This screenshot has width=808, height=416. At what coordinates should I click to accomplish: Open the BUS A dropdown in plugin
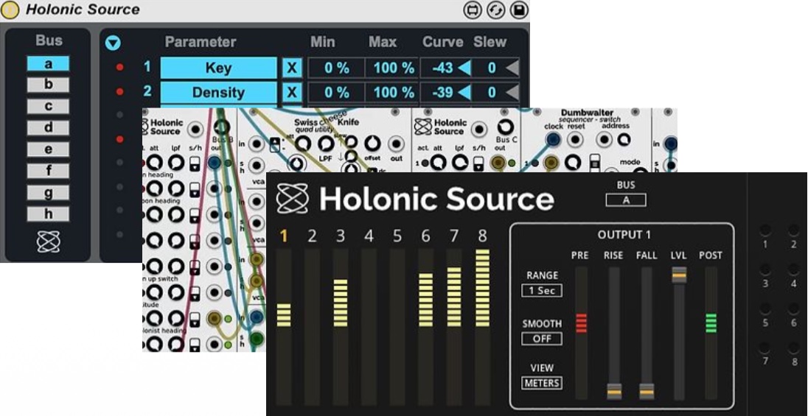click(x=626, y=200)
